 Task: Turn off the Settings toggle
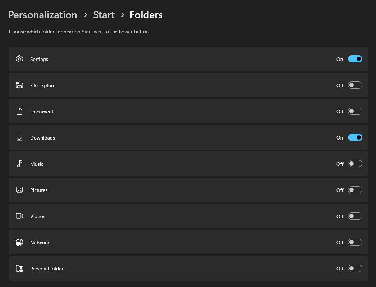pos(355,59)
